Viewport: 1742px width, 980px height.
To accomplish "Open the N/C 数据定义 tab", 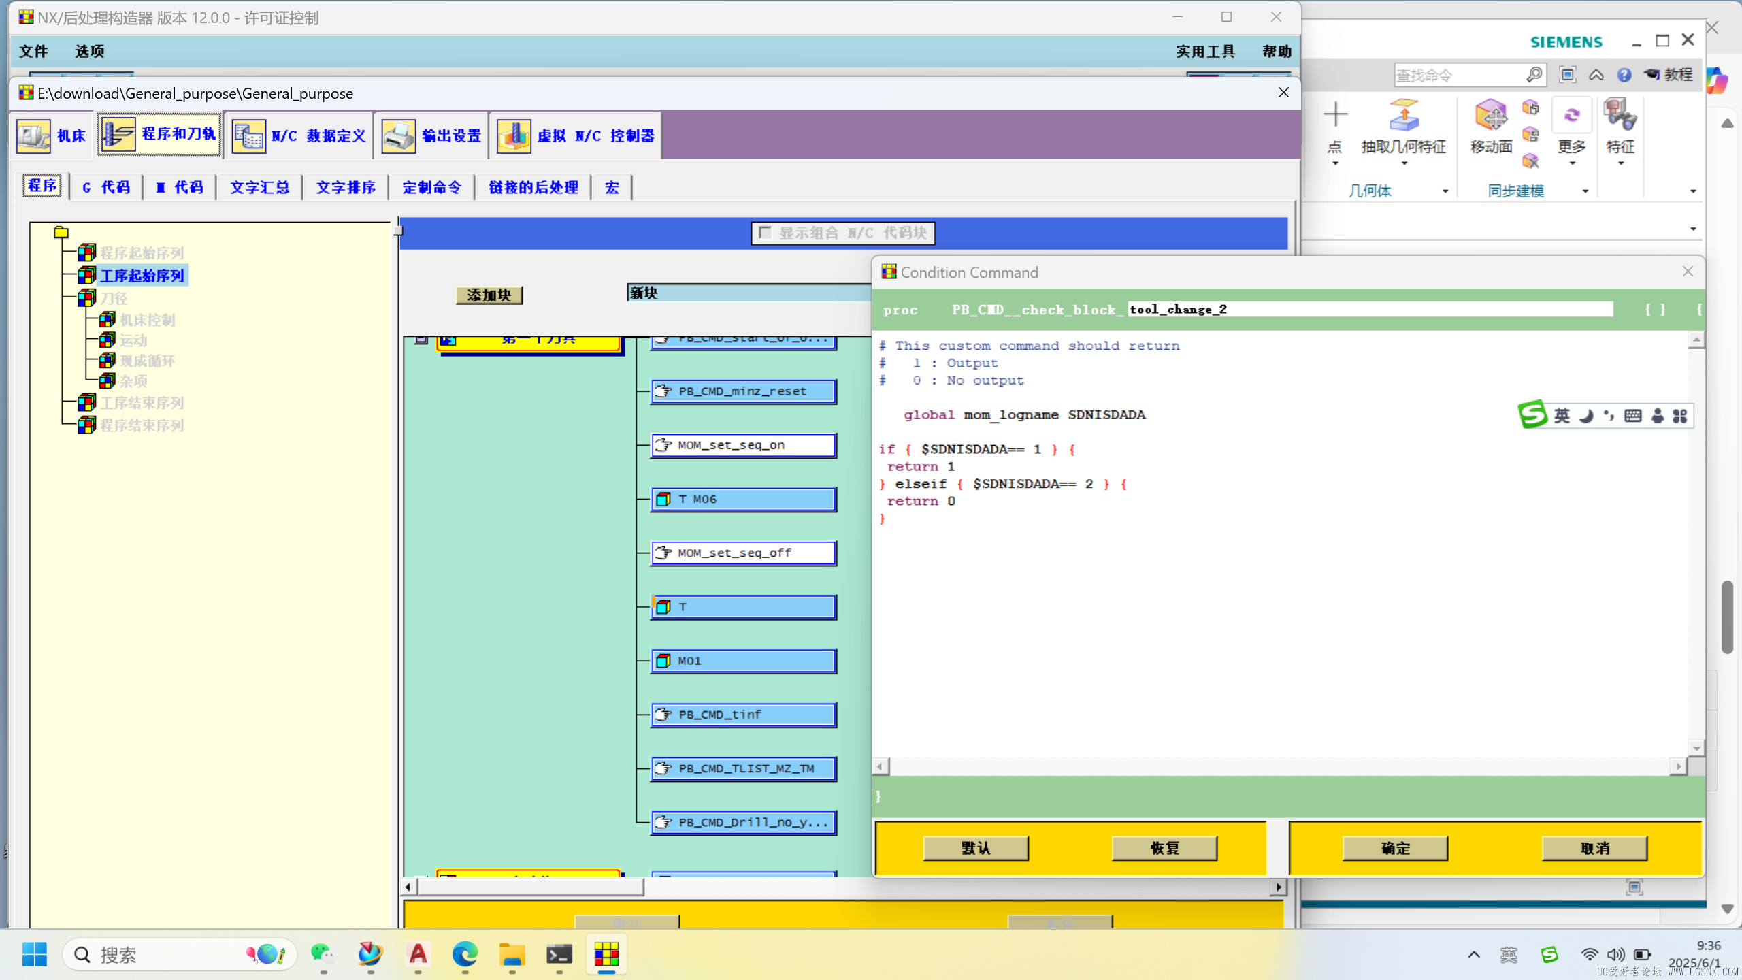I will (299, 135).
